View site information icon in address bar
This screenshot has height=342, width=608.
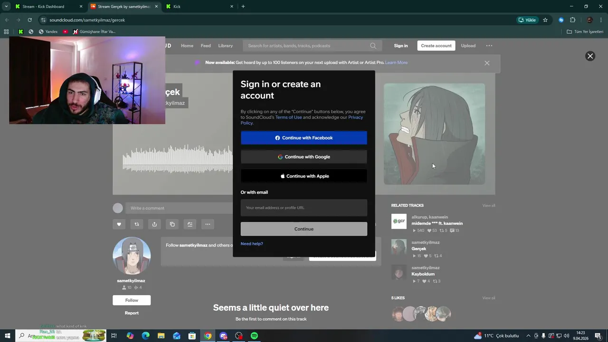43,20
